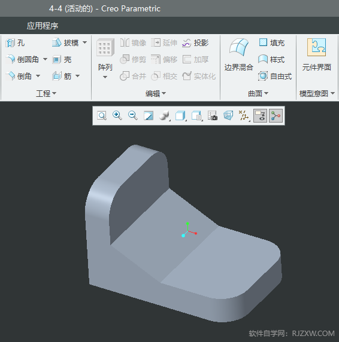Open Boundary Blend (边界混合) tool

point(239,55)
